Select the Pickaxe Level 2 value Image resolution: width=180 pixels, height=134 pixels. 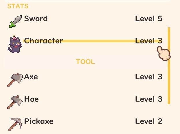(x=149, y=121)
